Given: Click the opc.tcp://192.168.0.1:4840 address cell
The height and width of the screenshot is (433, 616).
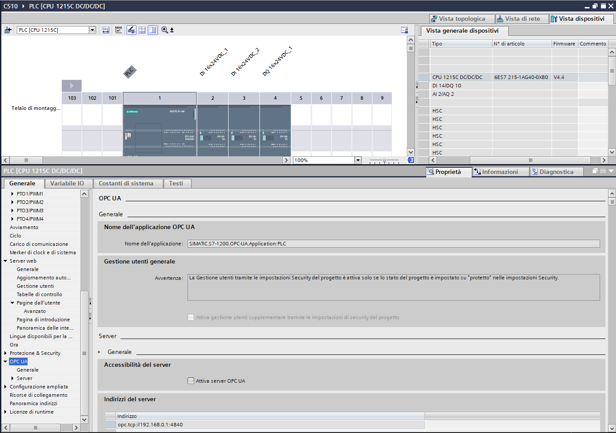Looking at the screenshot, I should coord(270,425).
